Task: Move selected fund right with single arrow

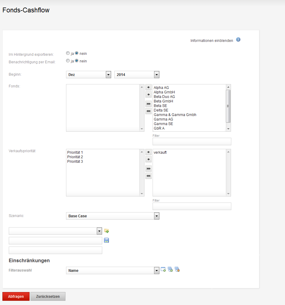Action: coord(149,87)
